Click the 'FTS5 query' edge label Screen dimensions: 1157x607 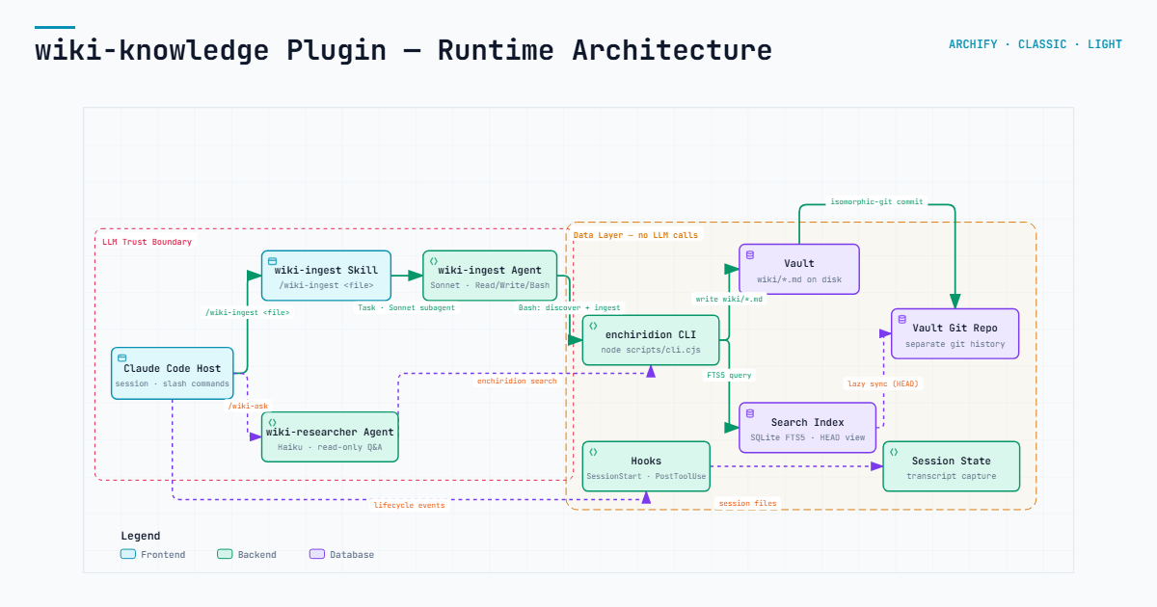(x=729, y=375)
